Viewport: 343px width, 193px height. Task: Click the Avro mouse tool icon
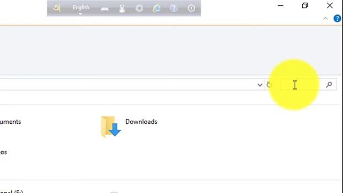coord(122,9)
